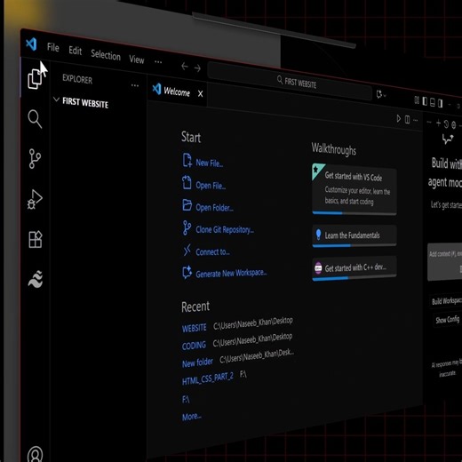Open the standalone recent F:\ entry
462x462 pixels.
[x=186, y=400]
